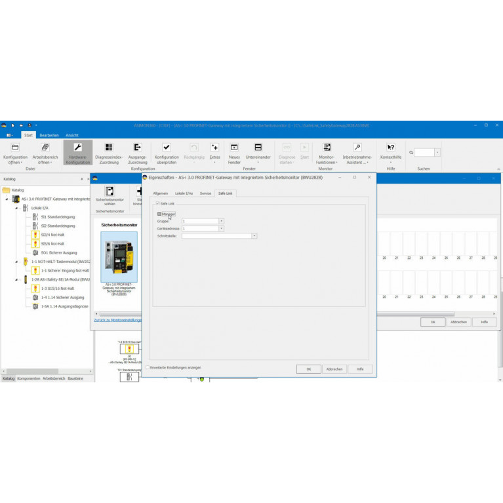Open Konfiguration öffnen in ribbon
This screenshot has height=503, width=503.
tap(15, 153)
